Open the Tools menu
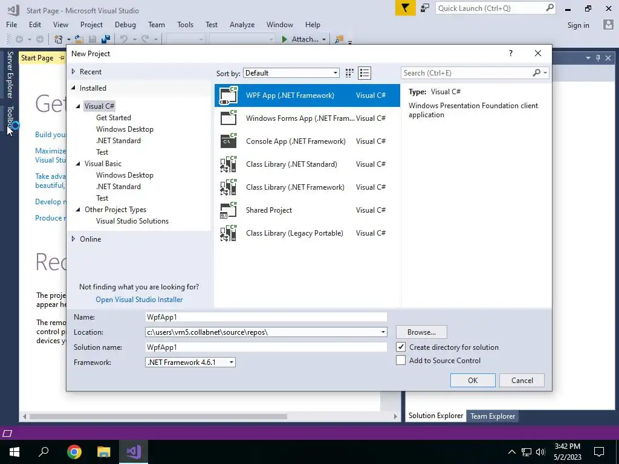 click(x=185, y=24)
